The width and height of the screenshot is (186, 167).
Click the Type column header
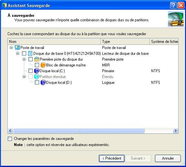125,42
